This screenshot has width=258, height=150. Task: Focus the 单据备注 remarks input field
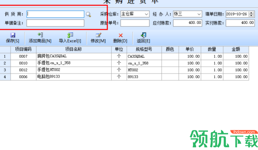(x=55, y=23)
